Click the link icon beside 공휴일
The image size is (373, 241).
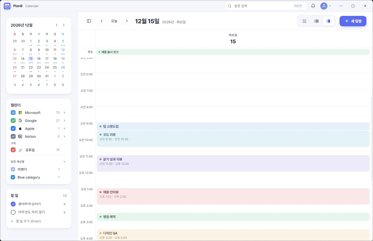coord(20,150)
